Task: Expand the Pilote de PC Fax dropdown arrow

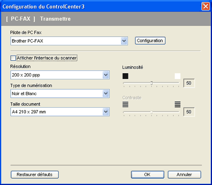Action: coord(124,41)
